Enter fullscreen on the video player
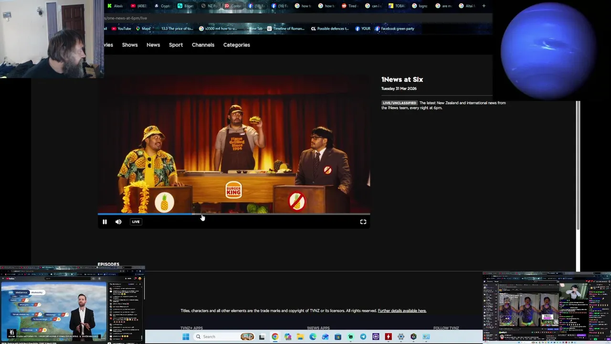This screenshot has width=611, height=344. click(x=363, y=222)
